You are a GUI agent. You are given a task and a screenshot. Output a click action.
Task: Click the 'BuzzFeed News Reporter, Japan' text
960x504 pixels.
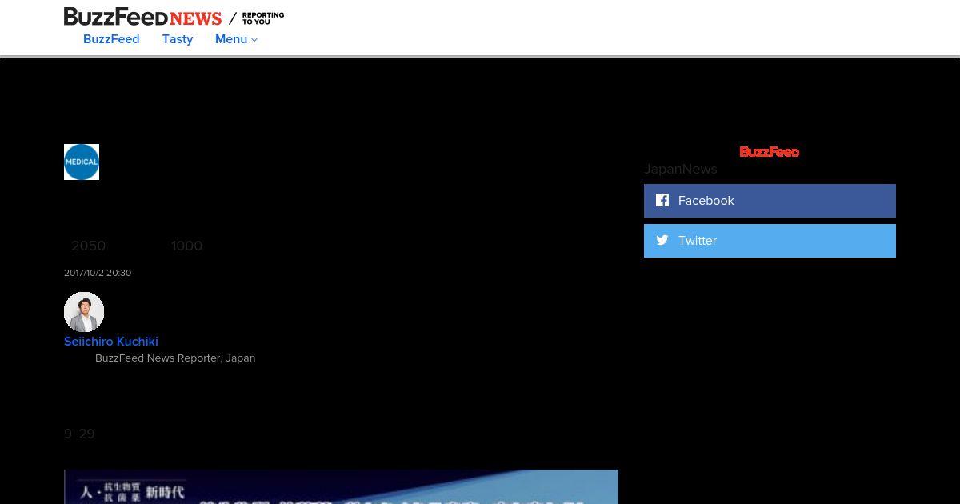pos(175,358)
